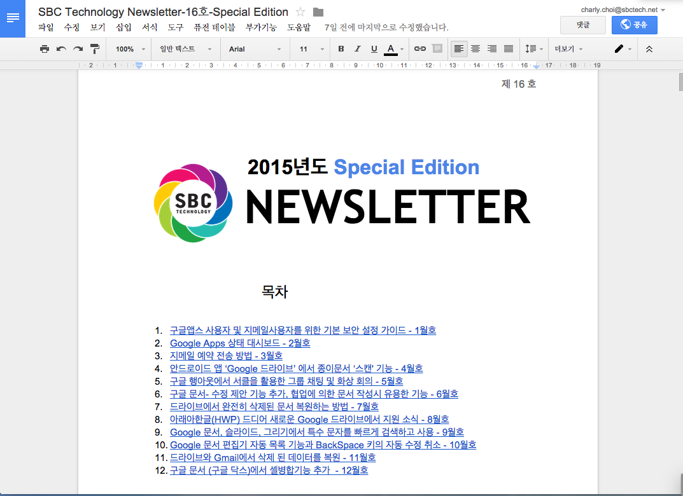Viewport: 683px width, 496px height.
Task: Set left alignment
Action: (459, 49)
